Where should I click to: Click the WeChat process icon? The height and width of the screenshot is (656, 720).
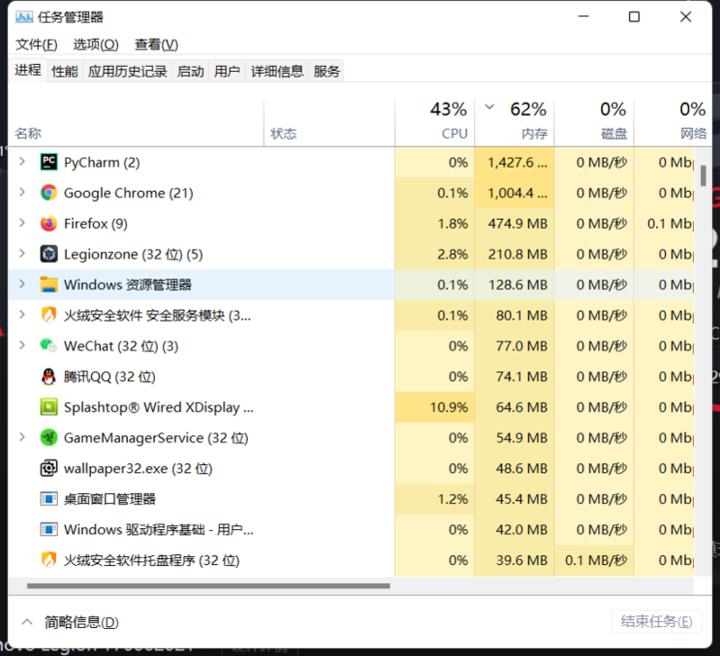[49, 346]
